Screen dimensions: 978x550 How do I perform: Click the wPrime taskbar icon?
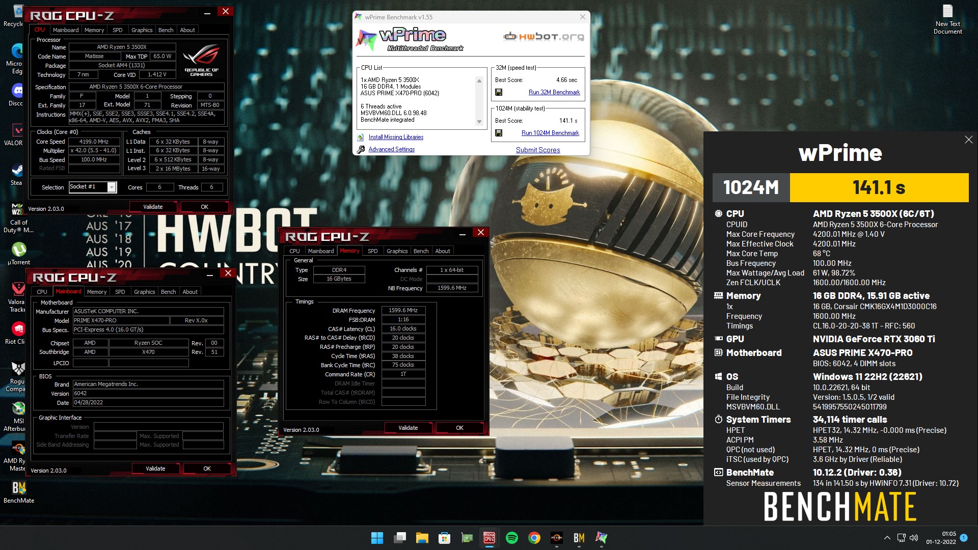pos(602,538)
